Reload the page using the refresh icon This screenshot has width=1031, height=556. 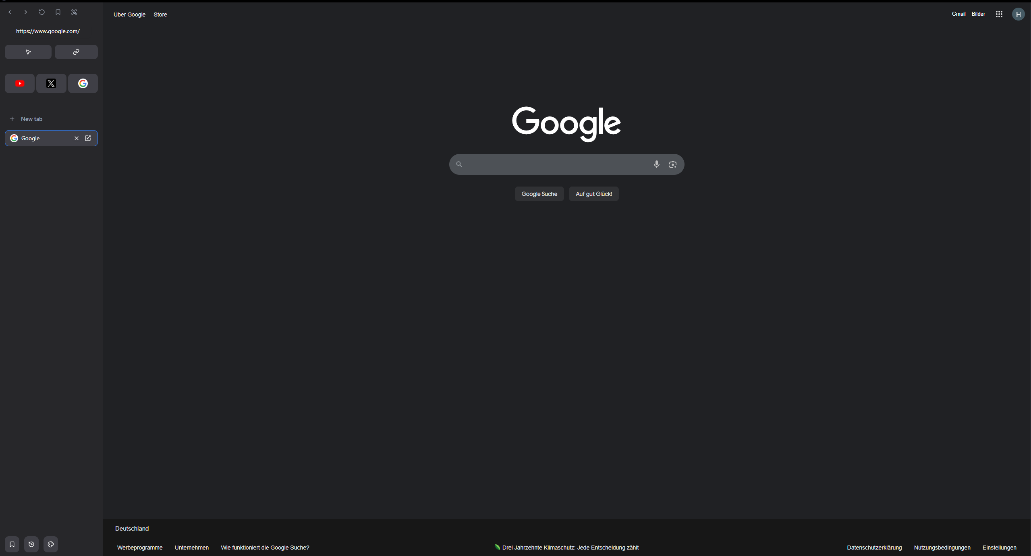click(x=41, y=12)
